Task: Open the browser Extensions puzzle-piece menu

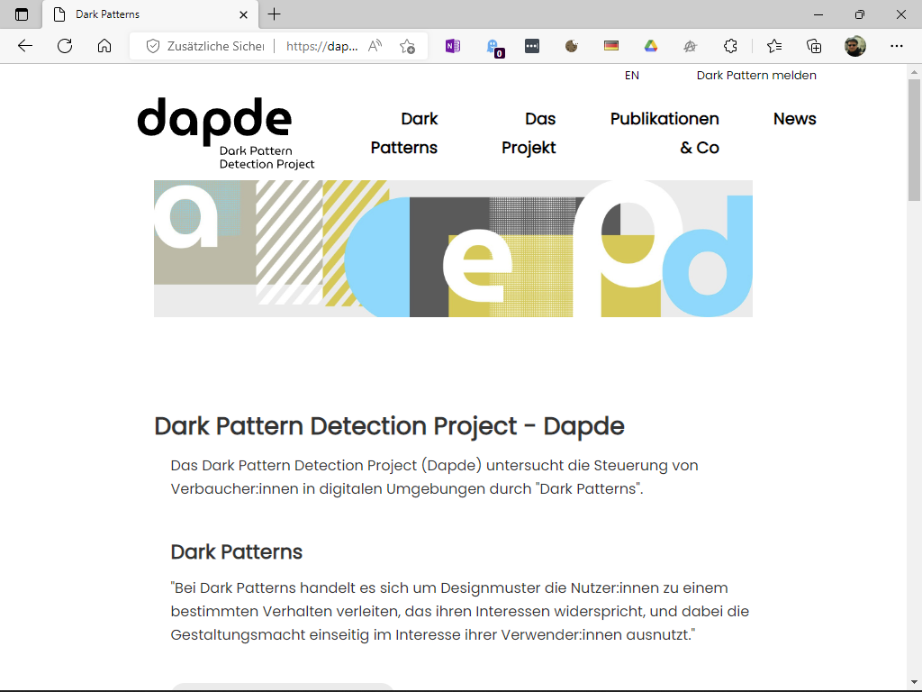Action: pos(731,45)
